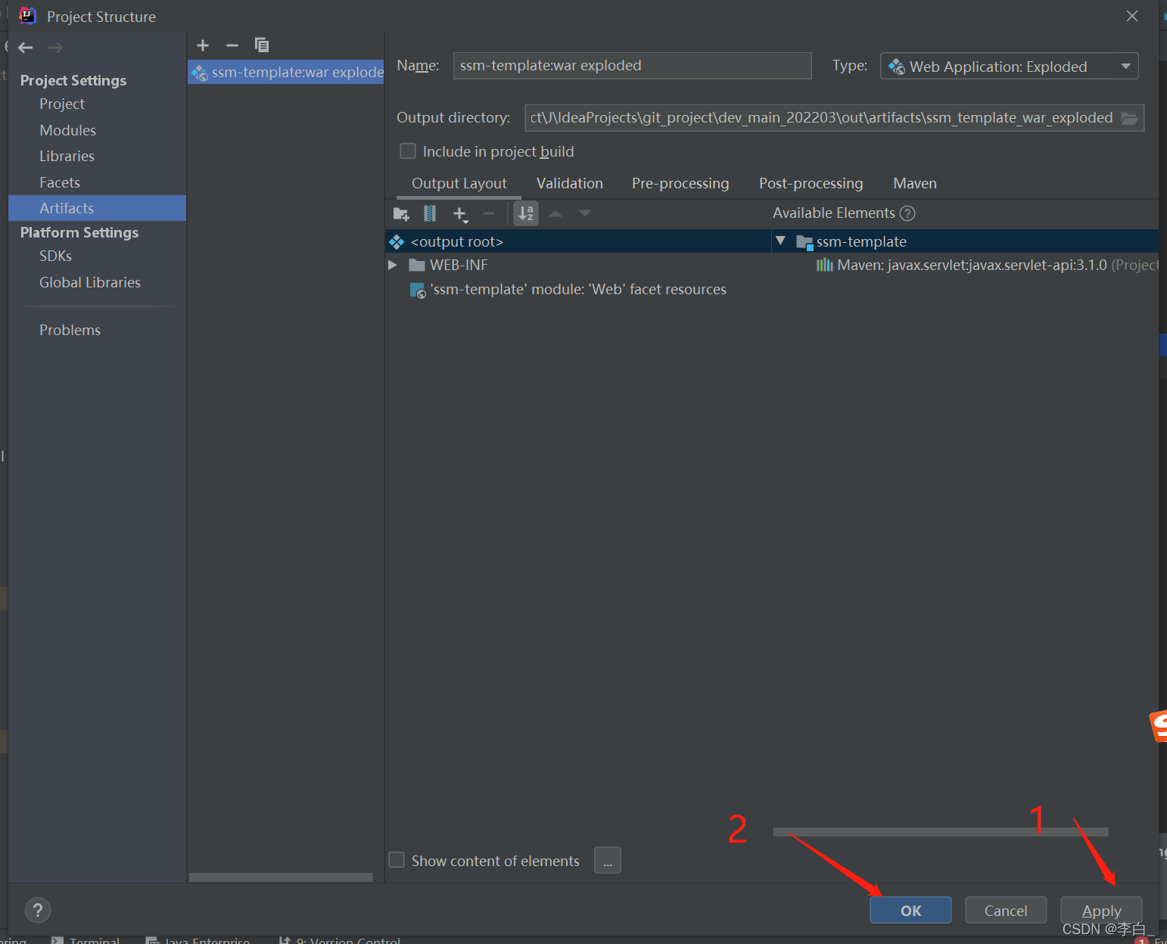Screen dimensions: 1167x944
Task: Click the OK button
Action: [910, 910]
